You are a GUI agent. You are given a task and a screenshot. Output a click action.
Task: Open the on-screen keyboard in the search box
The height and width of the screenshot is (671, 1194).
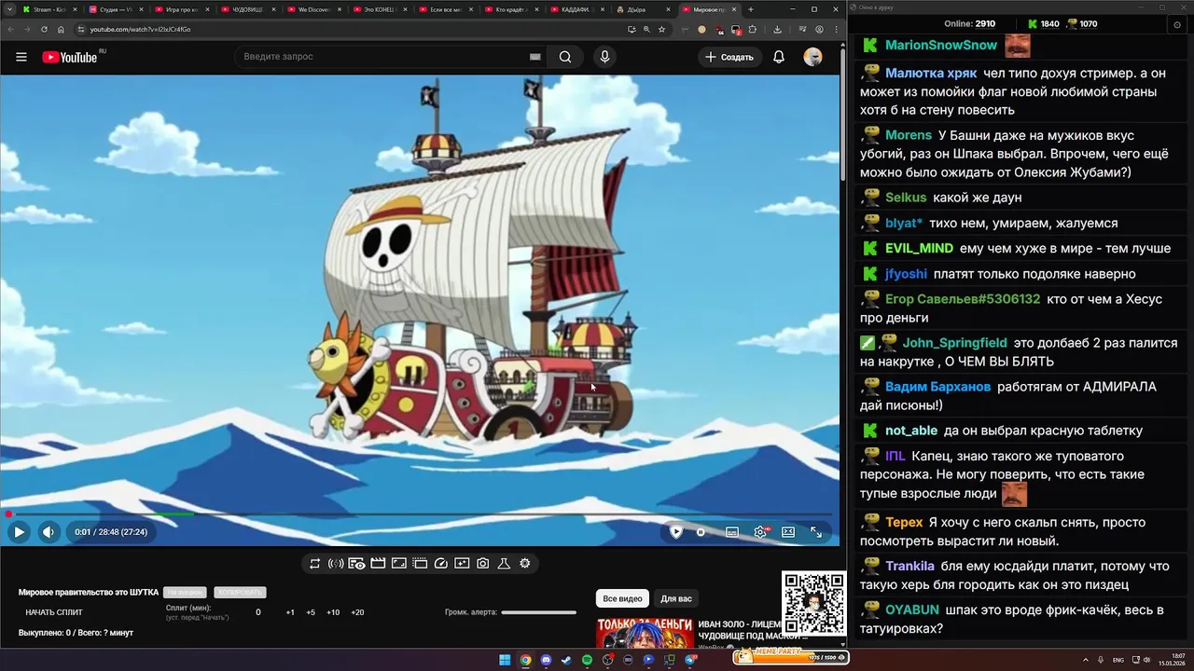(535, 57)
